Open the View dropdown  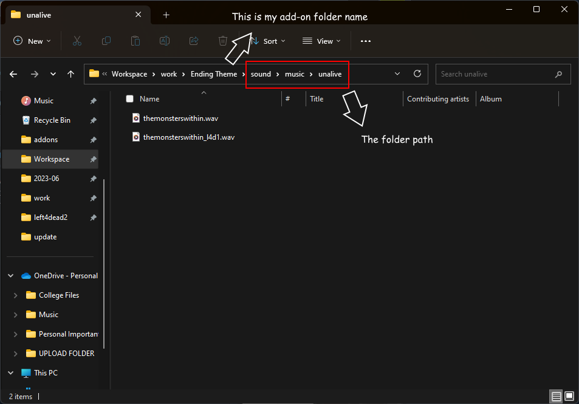coord(321,41)
